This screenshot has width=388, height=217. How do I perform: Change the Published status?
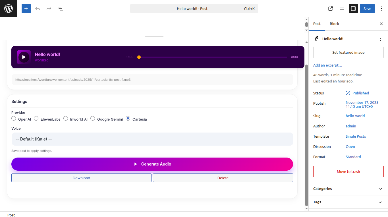(357, 93)
